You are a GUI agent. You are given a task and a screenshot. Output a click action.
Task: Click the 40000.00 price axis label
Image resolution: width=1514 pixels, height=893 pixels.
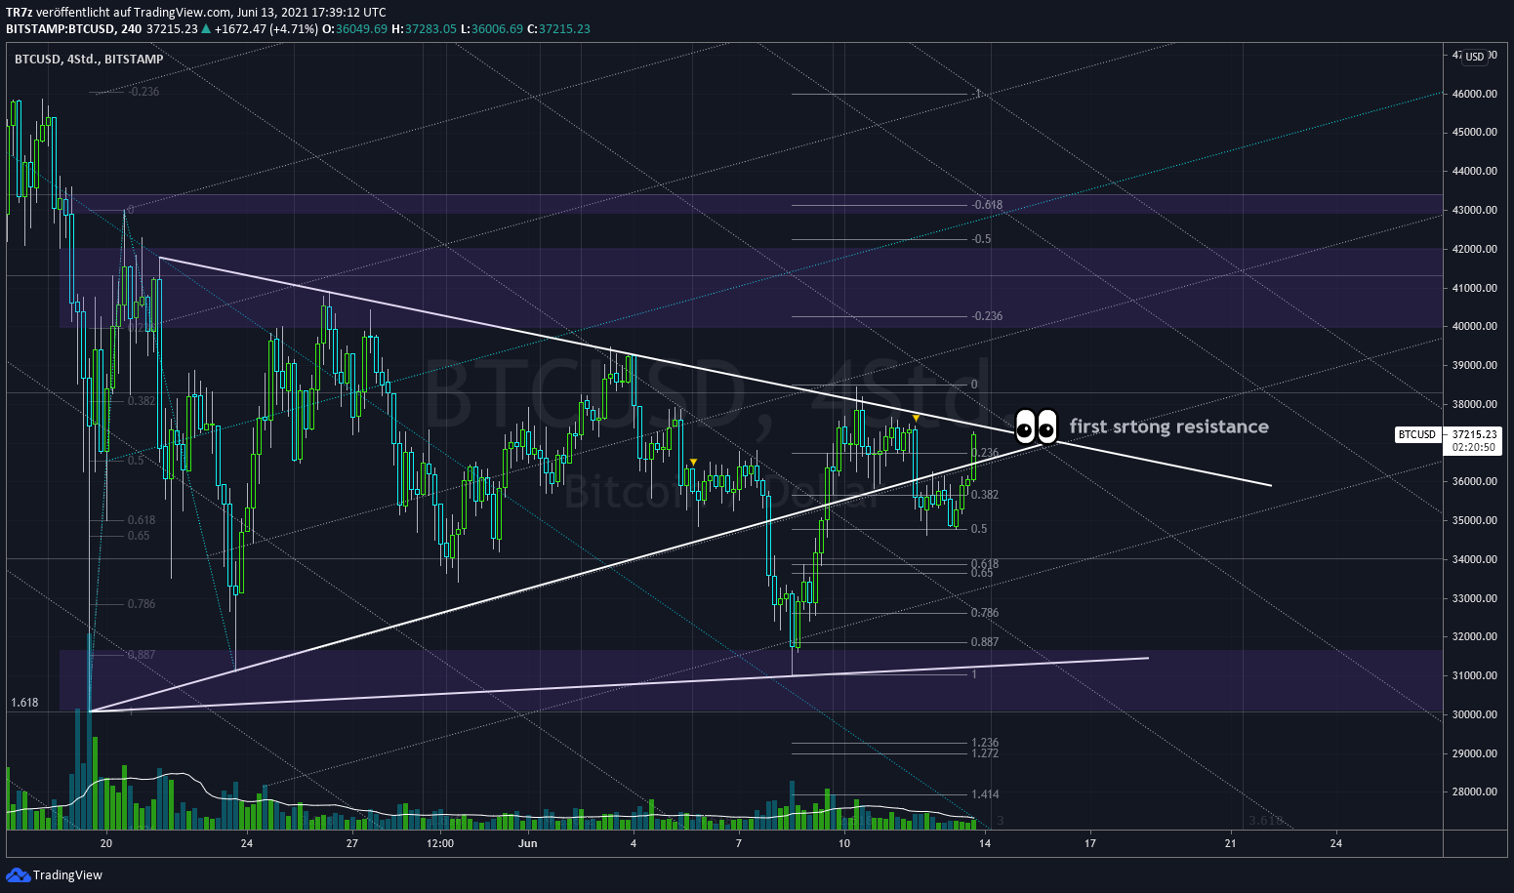1475,326
